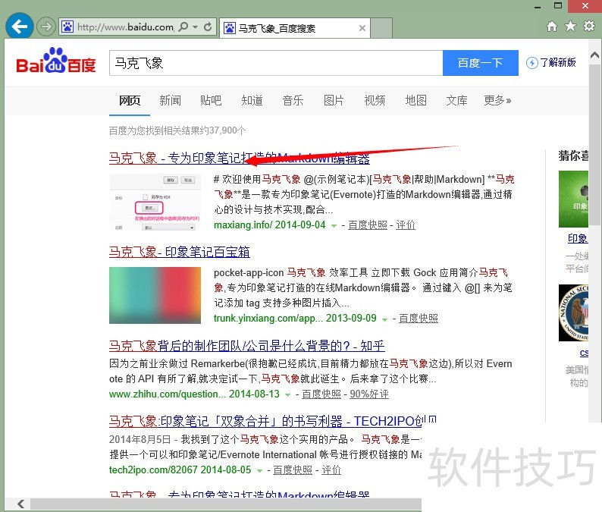Screen dimensions: 602x512
Task: Open the 印象 sidebar link
Action: pyautogui.click(x=578, y=238)
